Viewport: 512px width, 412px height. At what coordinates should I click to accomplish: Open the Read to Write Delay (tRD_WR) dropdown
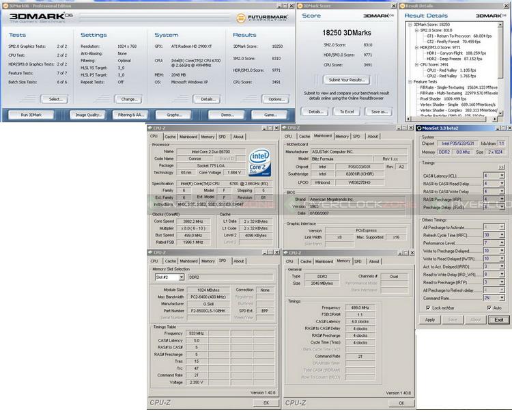point(502,274)
